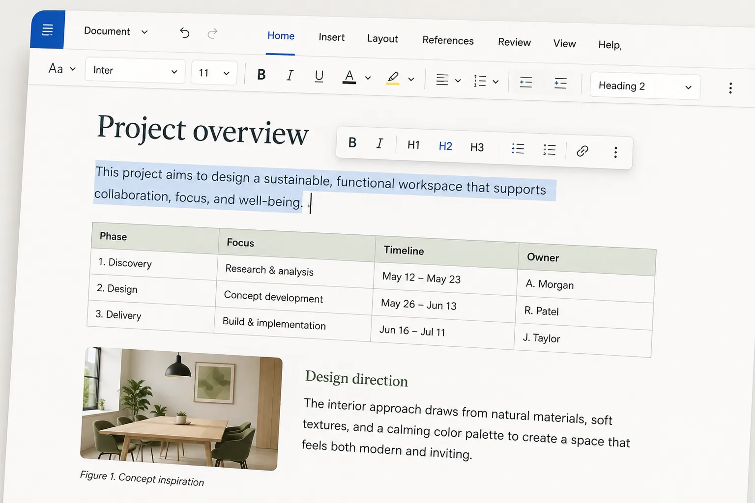Apply the yellow highlighter pen
This screenshot has height=503, width=755.
393,78
